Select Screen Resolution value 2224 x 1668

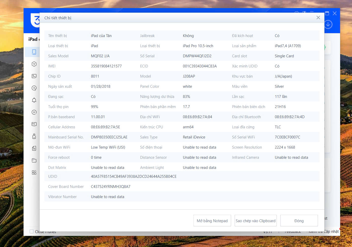(285, 147)
